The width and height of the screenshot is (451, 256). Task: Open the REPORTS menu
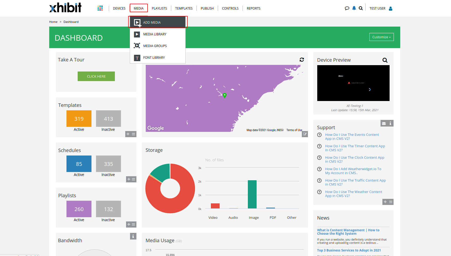(x=253, y=9)
